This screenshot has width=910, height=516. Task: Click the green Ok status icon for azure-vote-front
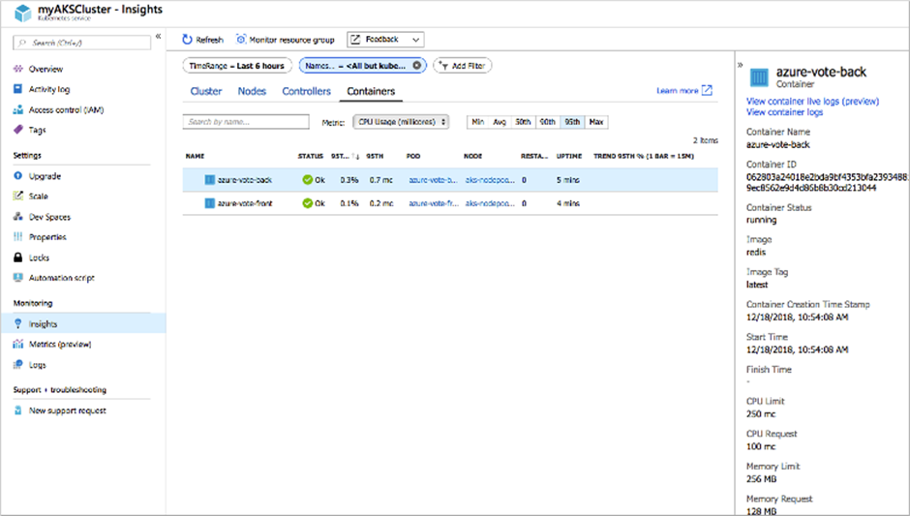pos(307,203)
